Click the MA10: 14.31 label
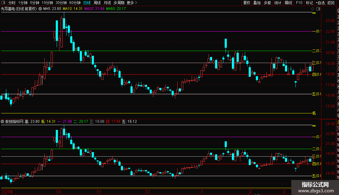This screenshot has height=195, width=339. [73, 9]
